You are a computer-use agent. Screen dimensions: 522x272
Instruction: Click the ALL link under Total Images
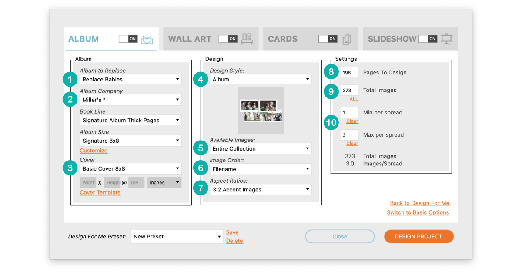(354, 99)
